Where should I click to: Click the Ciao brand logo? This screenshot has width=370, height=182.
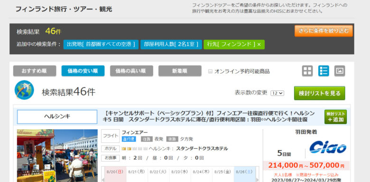(328, 147)
